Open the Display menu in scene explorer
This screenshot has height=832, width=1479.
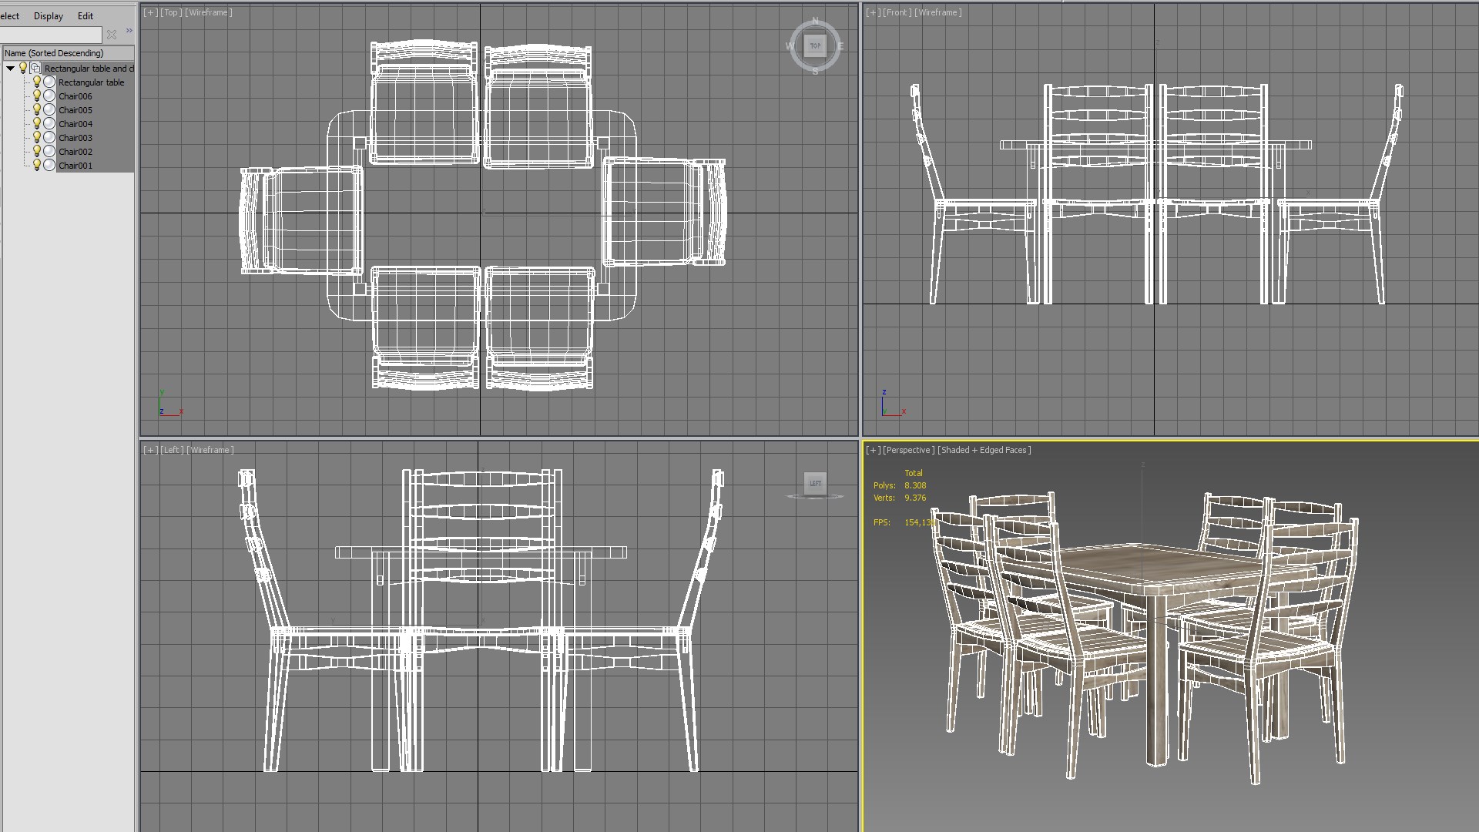click(x=48, y=16)
